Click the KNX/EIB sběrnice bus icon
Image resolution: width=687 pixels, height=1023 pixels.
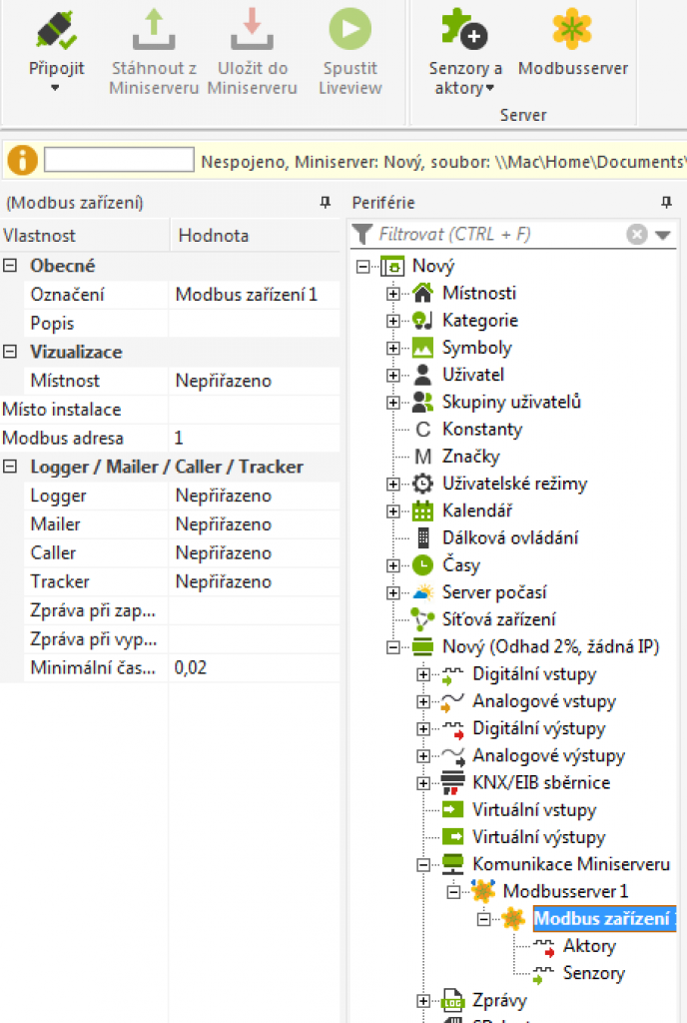(452, 782)
